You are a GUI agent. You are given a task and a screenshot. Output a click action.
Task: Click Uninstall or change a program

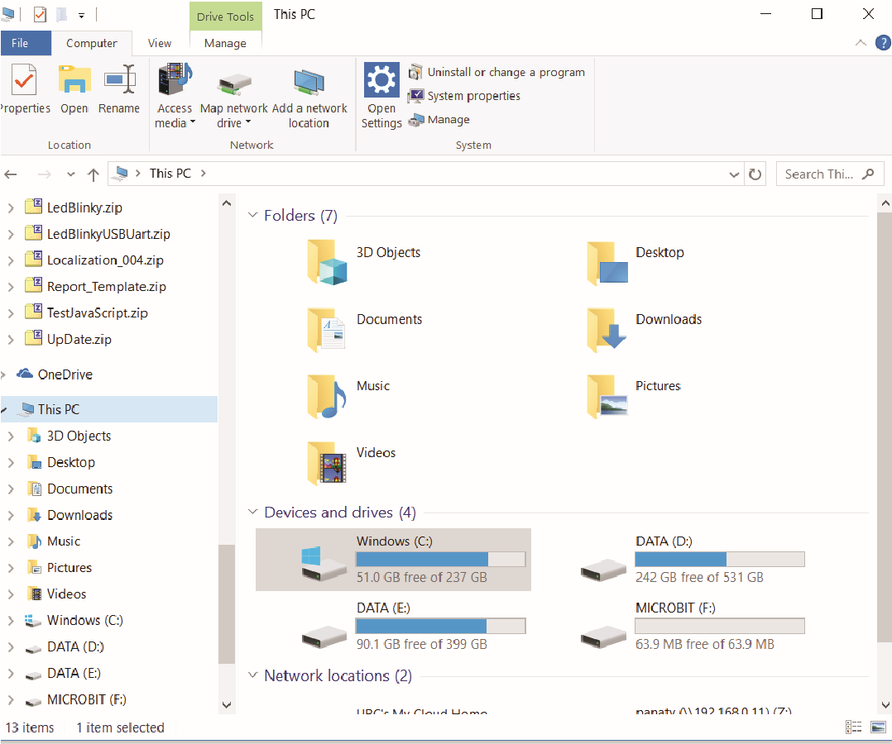coord(496,72)
